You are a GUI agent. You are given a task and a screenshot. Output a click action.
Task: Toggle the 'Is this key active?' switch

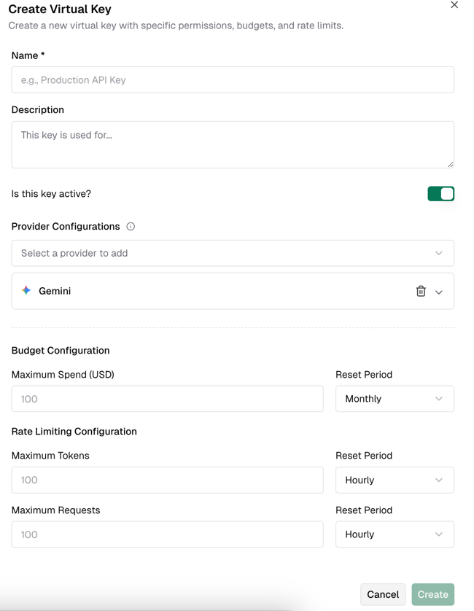click(x=440, y=194)
